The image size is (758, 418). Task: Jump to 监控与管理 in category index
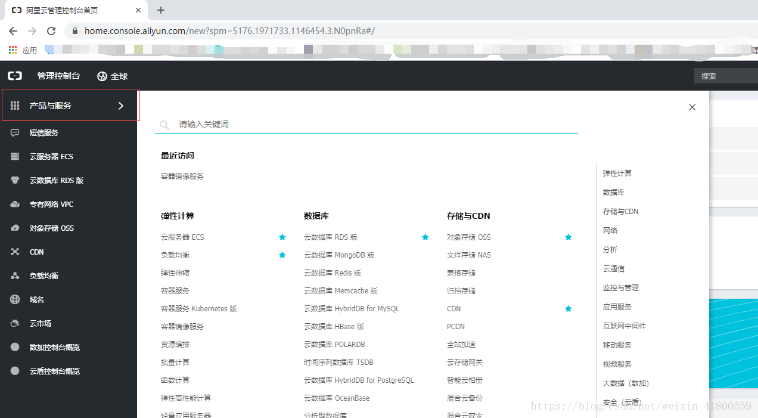(621, 288)
